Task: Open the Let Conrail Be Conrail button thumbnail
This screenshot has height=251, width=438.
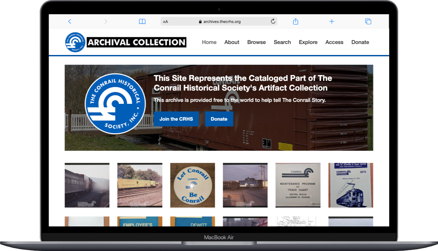Action: (193, 185)
